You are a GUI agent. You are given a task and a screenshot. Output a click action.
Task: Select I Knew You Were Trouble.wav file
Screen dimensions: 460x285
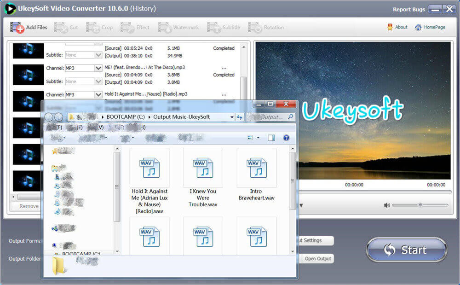click(x=203, y=178)
